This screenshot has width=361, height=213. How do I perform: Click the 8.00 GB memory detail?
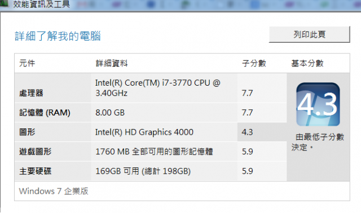(x=110, y=113)
